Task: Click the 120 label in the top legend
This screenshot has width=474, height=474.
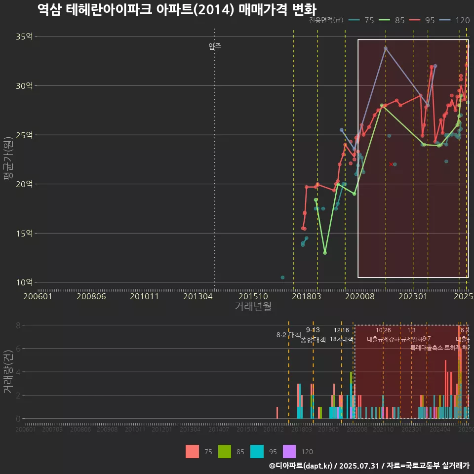Action: click(x=463, y=20)
